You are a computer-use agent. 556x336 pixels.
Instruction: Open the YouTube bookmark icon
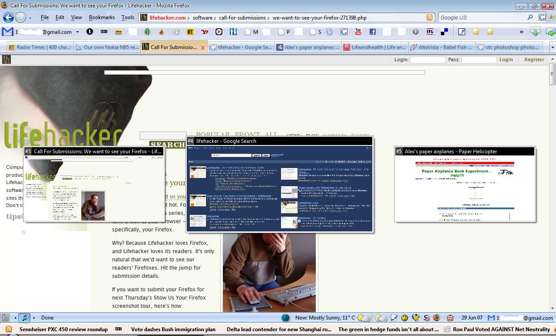tap(358, 32)
